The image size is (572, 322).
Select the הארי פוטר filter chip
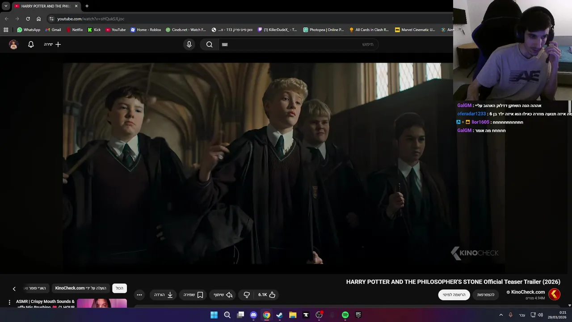click(x=35, y=288)
